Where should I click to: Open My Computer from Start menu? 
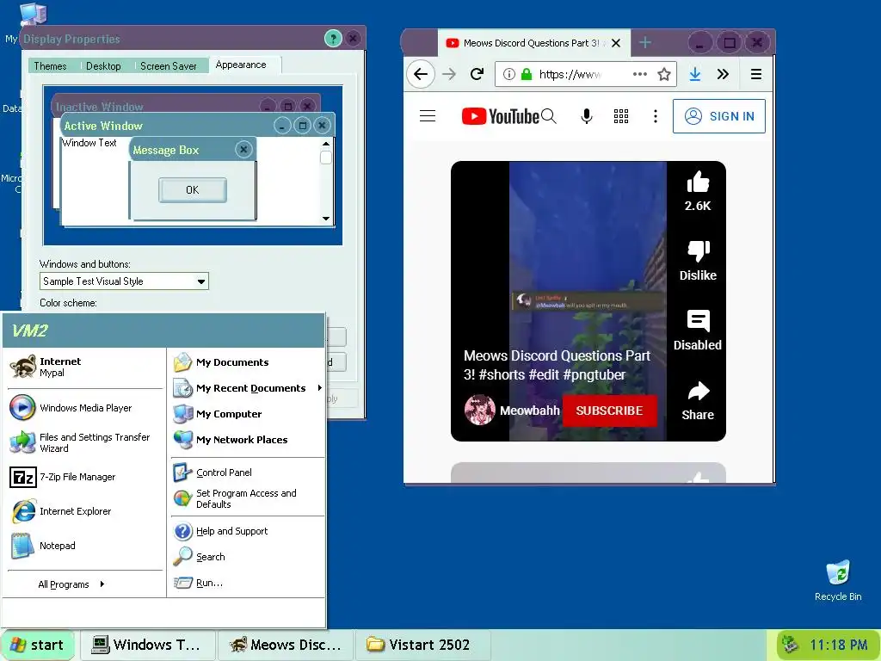(x=247, y=414)
